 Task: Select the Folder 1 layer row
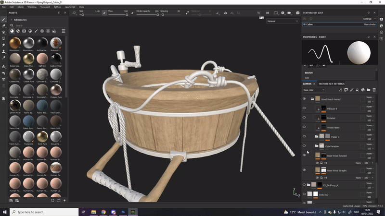(x=339, y=137)
